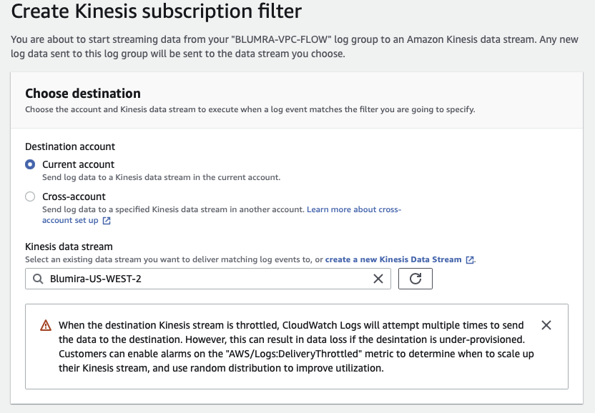Viewport: 595px width, 413px height.
Task: Click external link icon beside Kinesis Data Stream link
Action: (x=470, y=260)
